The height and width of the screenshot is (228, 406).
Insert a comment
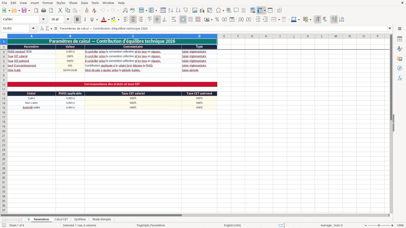click(236, 10)
